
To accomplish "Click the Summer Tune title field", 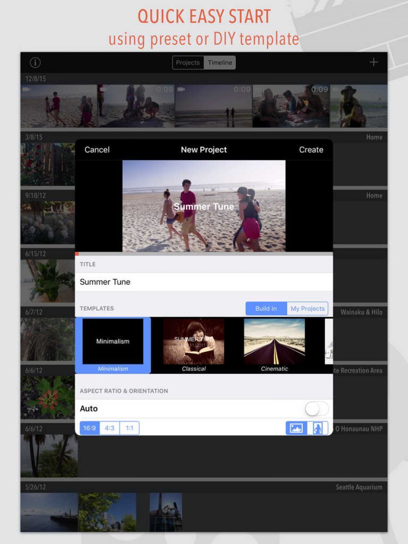I will coord(204,282).
